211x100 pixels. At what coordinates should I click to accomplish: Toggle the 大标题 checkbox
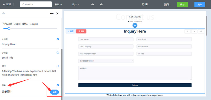click(58, 39)
